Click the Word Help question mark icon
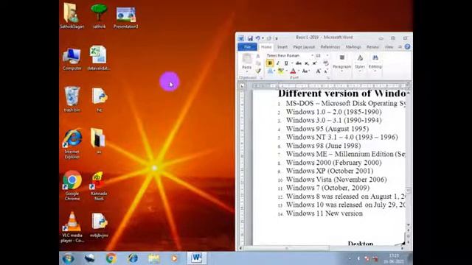 pos(407,47)
